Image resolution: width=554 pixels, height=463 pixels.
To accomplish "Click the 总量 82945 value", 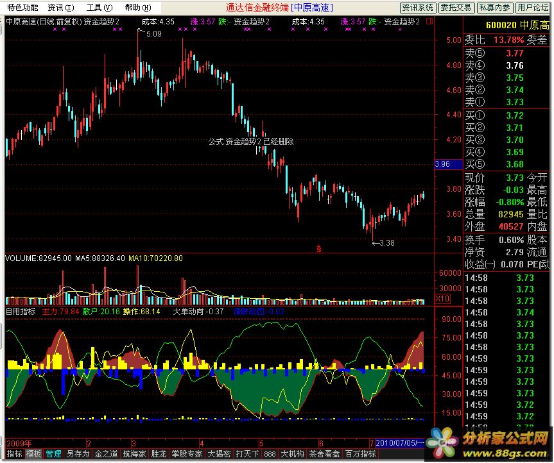I will coord(511,214).
